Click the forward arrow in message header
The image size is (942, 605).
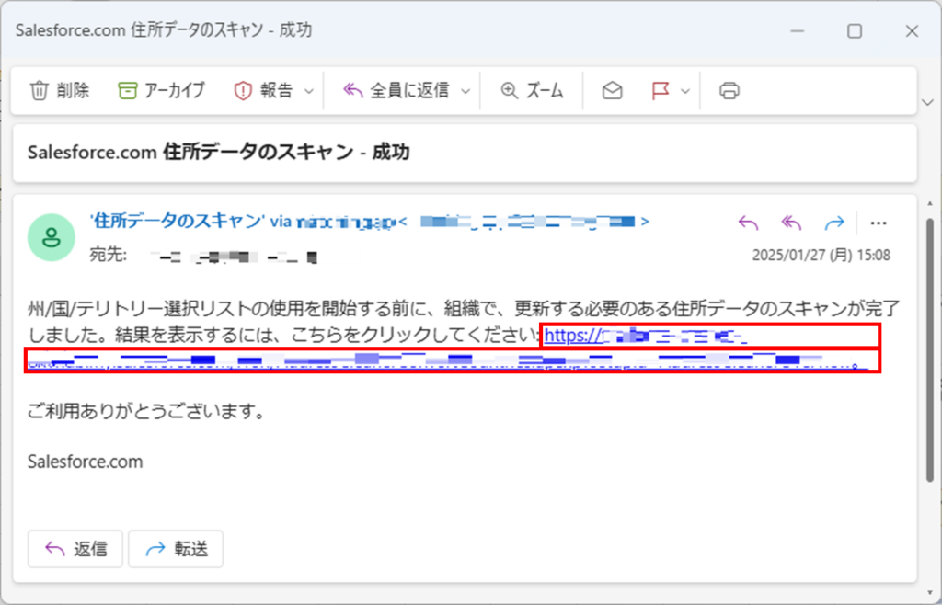(x=833, y=223)
